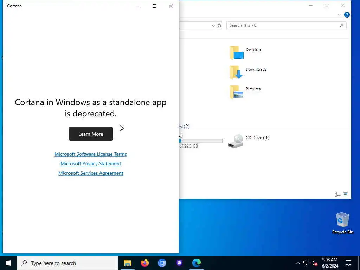This screenshot has width=360, height=270.
Task: Click the Learn More button in Cortana
Action: pos(91,134)
